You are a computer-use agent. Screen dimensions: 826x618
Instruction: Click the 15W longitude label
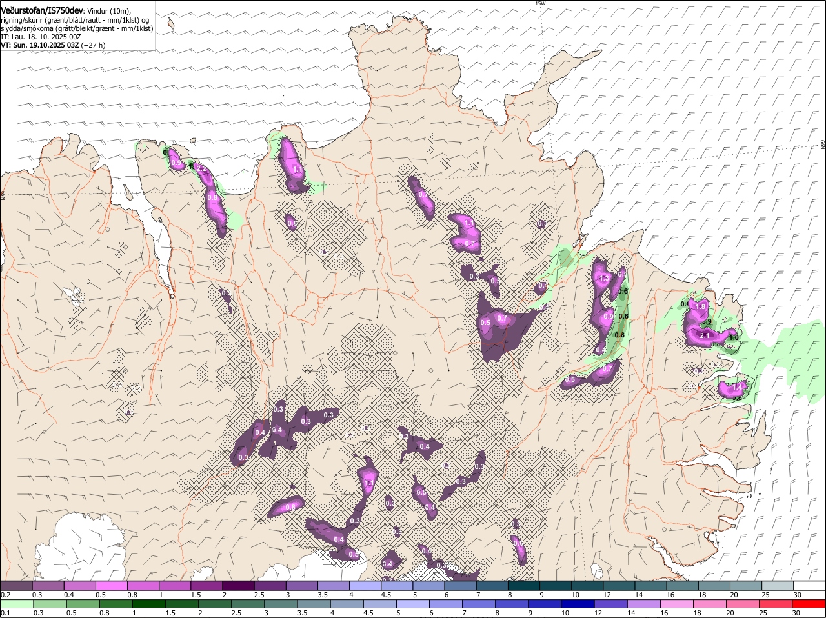[540, 3]
